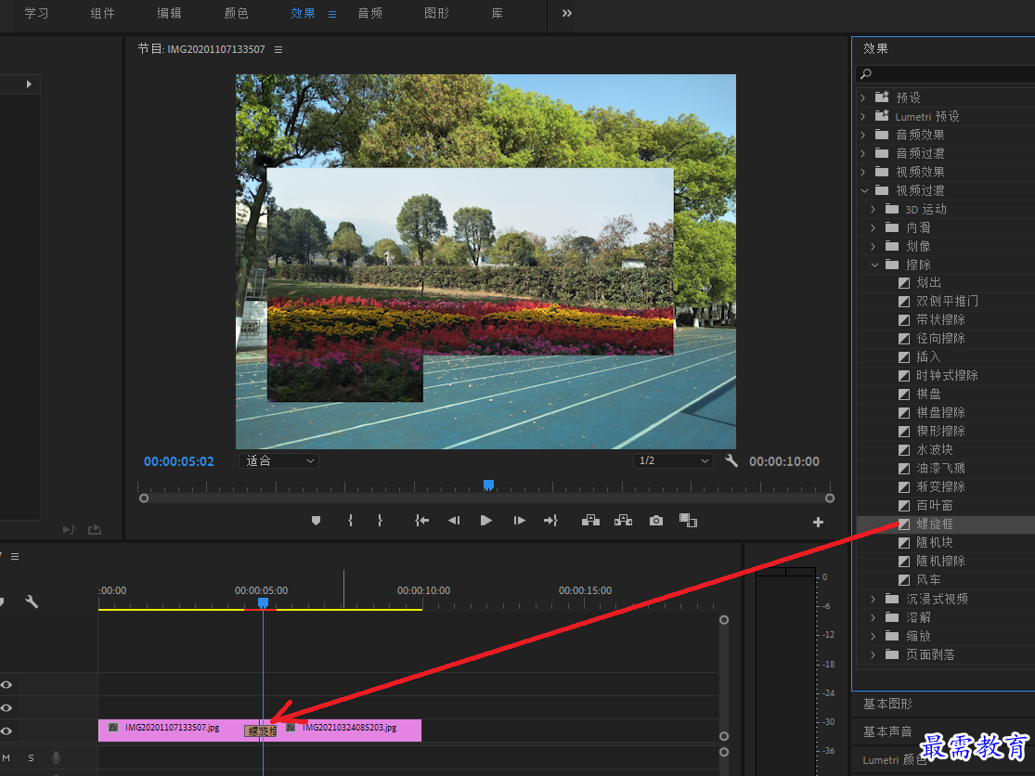1035x776 pixels.
Task: Expand the 音频效果 folder
Action: point(863,135)
